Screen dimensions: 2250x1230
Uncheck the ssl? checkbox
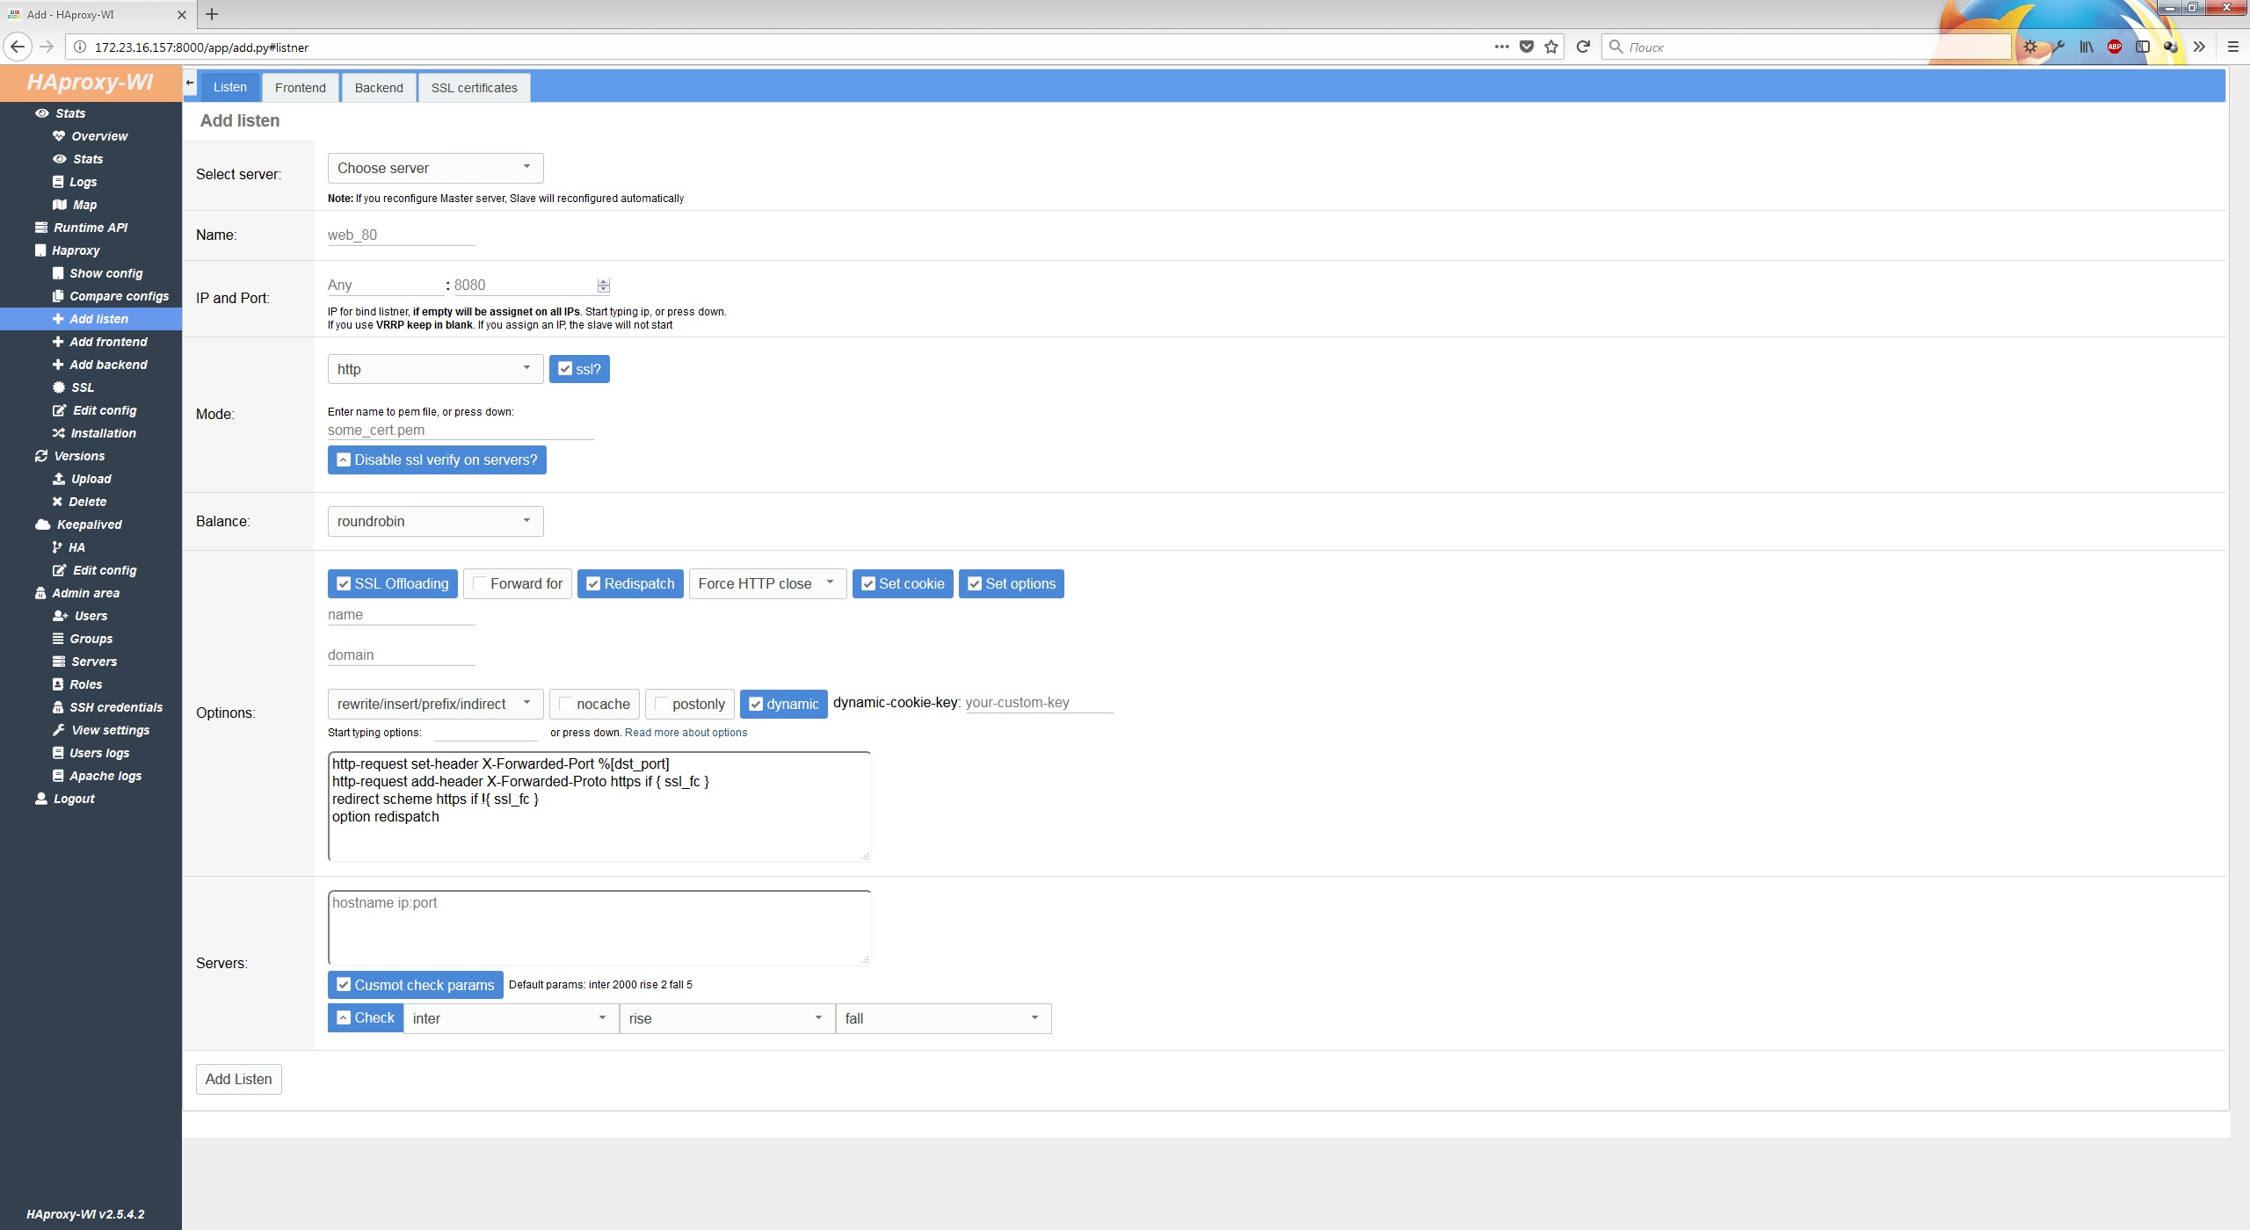pyautogui.click(x=565, y=369)
